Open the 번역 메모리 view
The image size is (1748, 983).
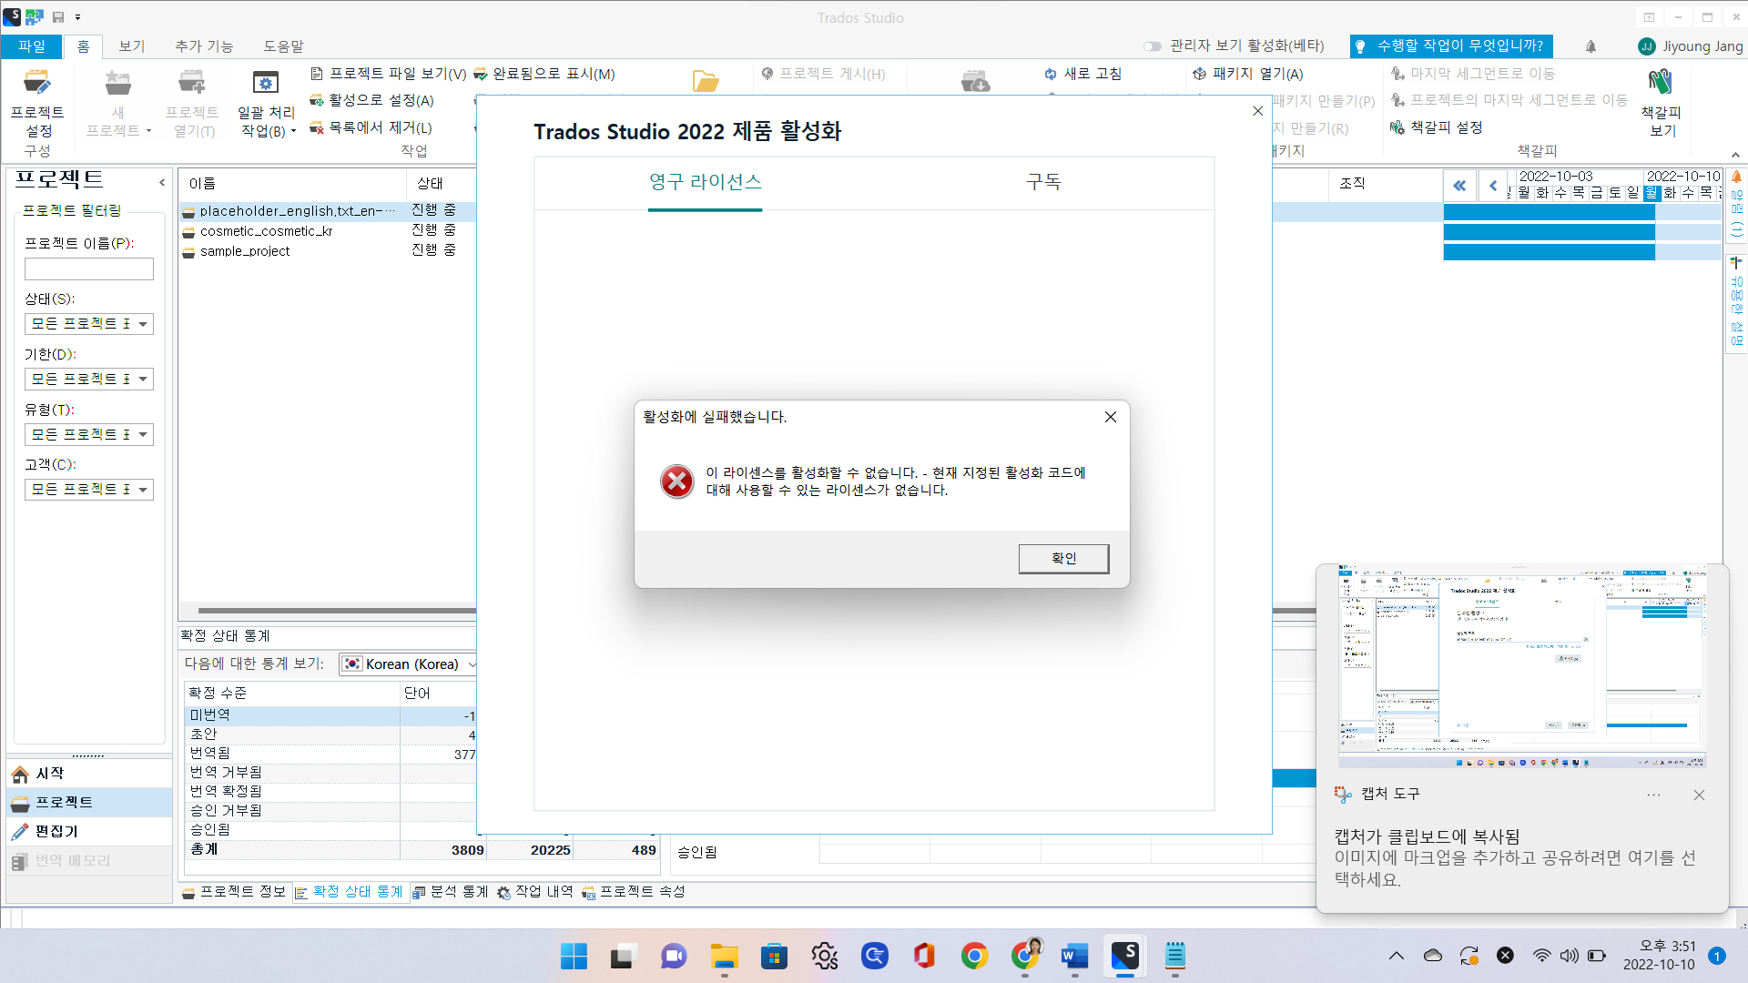(x=89, y=861)
